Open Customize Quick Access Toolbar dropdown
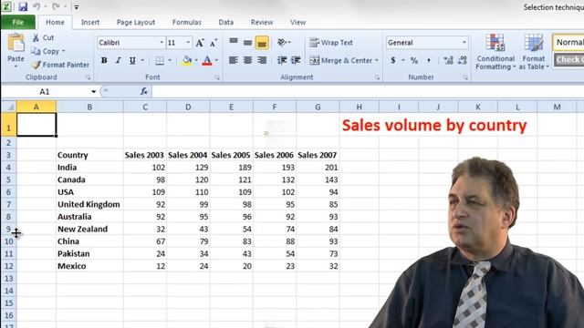The image size is (584, 328). (x=77, y=6)
